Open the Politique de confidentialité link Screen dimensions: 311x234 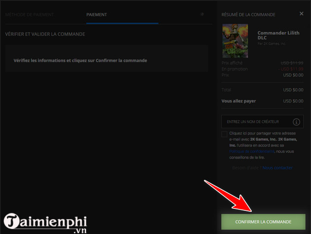click(252, 151)
